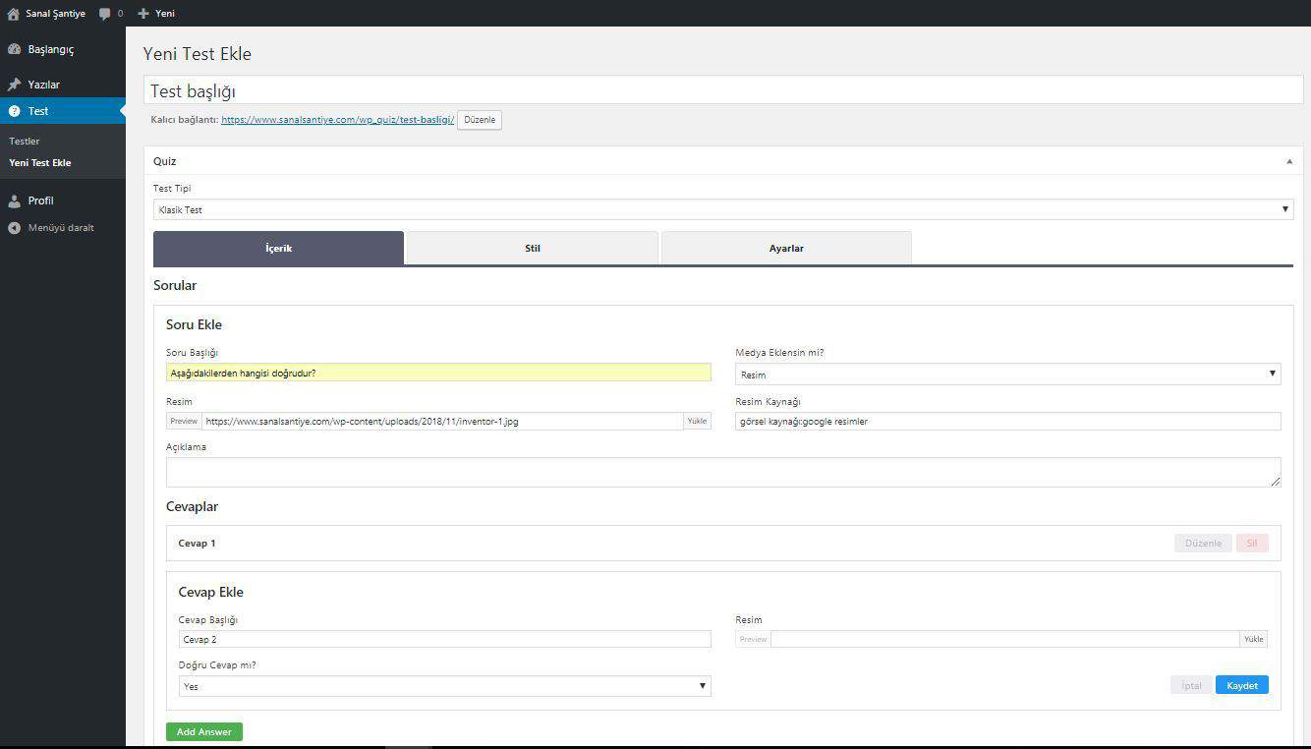Click Düzenle button next to permalink
Screen dimensions: 1311x749
pyautogui.click(x=480, y=119)
